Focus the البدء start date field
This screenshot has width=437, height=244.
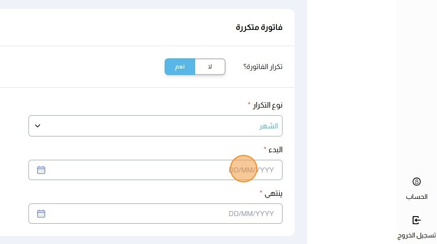(x=155, y=170)
